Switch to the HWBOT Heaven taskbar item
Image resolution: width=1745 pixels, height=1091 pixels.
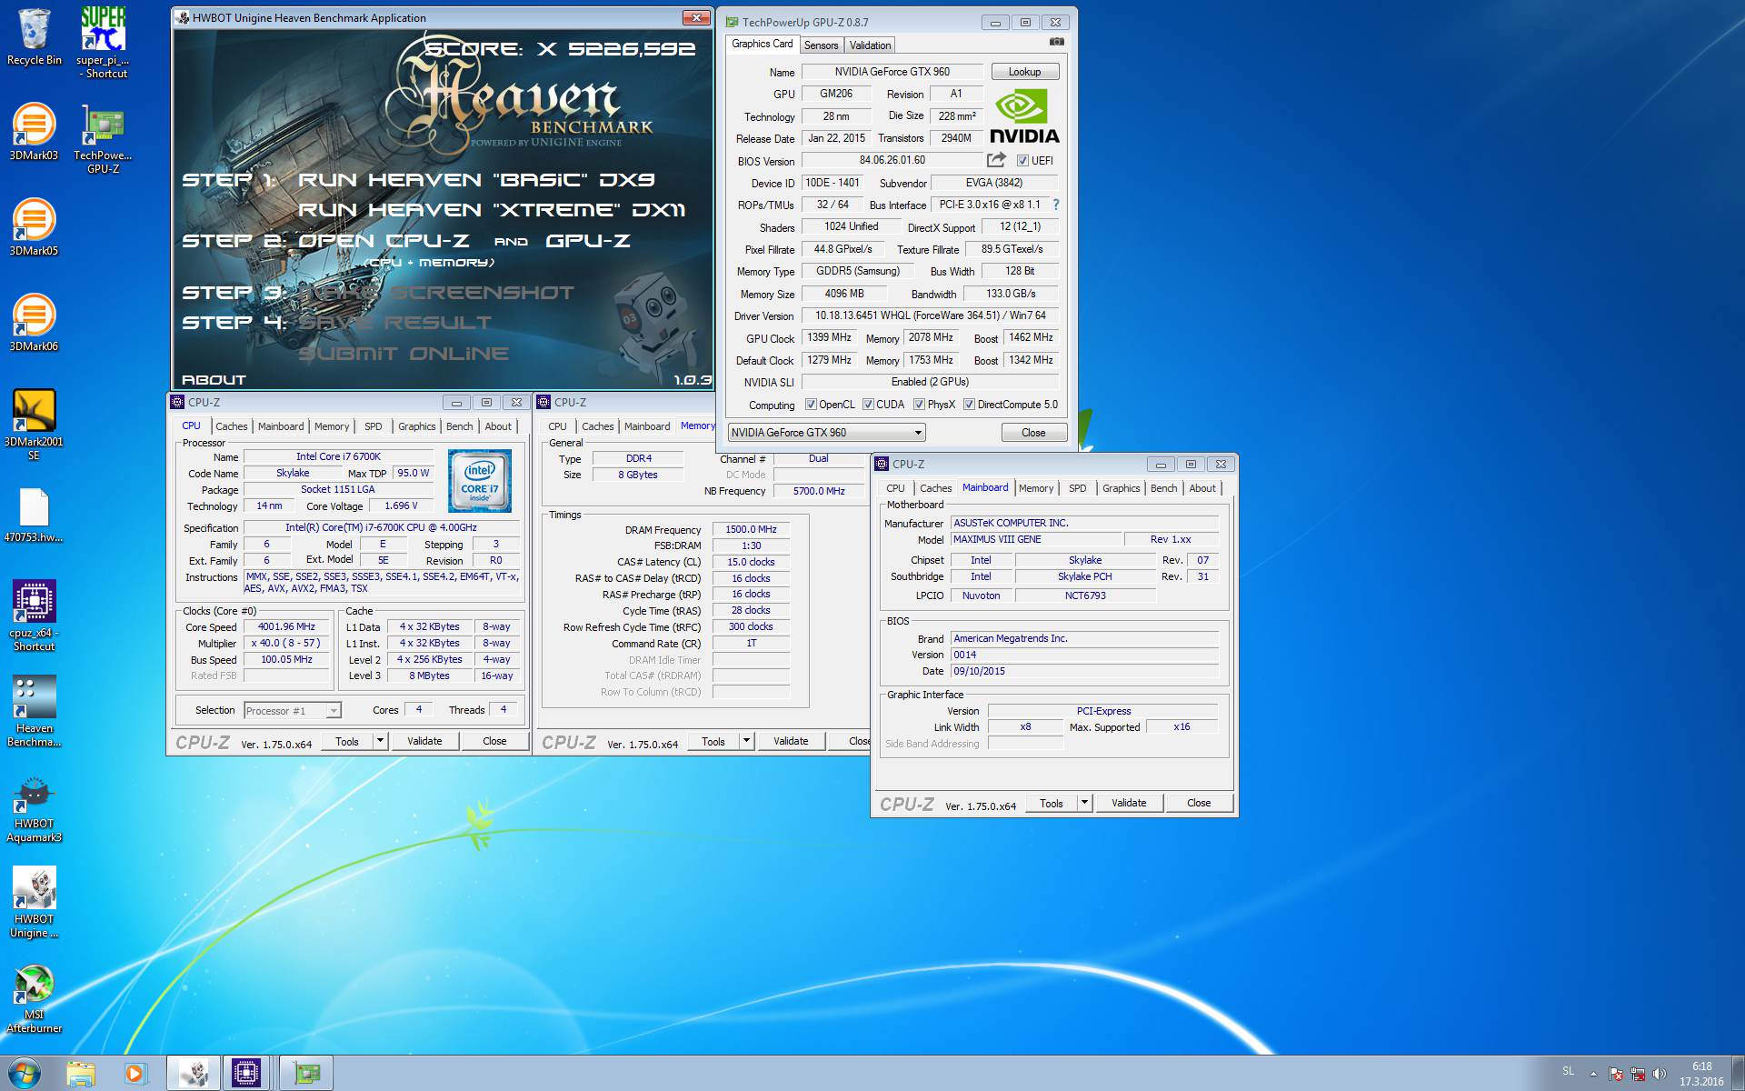point(194,1074)
